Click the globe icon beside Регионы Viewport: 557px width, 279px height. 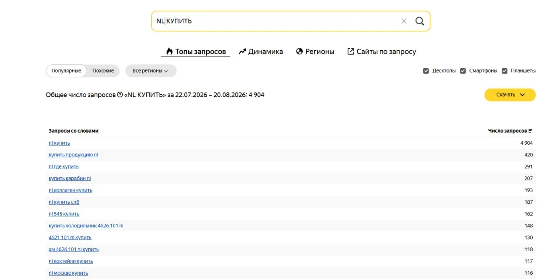click(x=299, y=51)
